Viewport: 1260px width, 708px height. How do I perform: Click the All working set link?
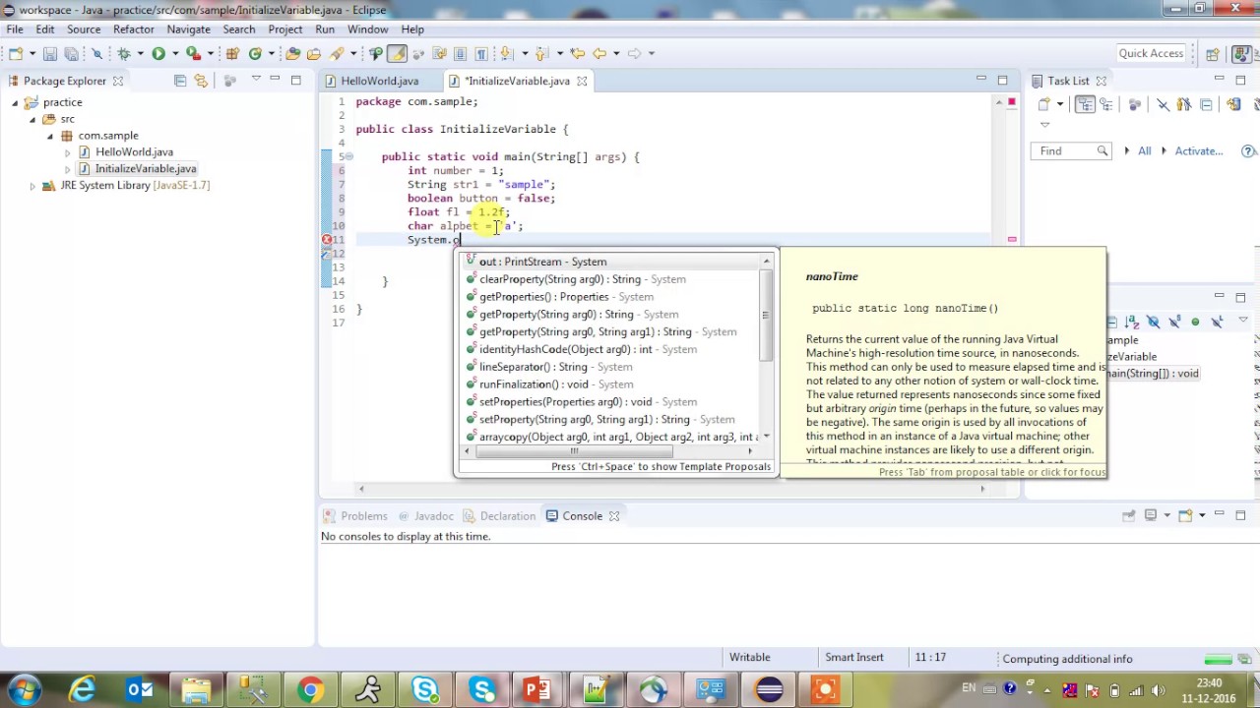tap(1144, 151)
